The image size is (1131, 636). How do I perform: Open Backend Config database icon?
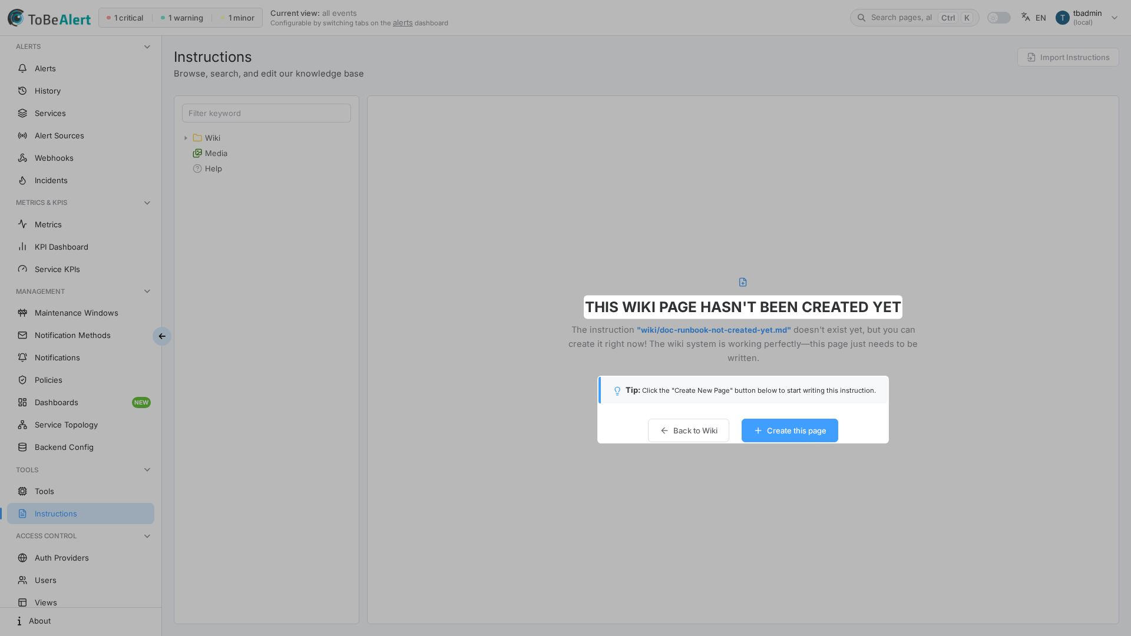click(x=22, y=447)
